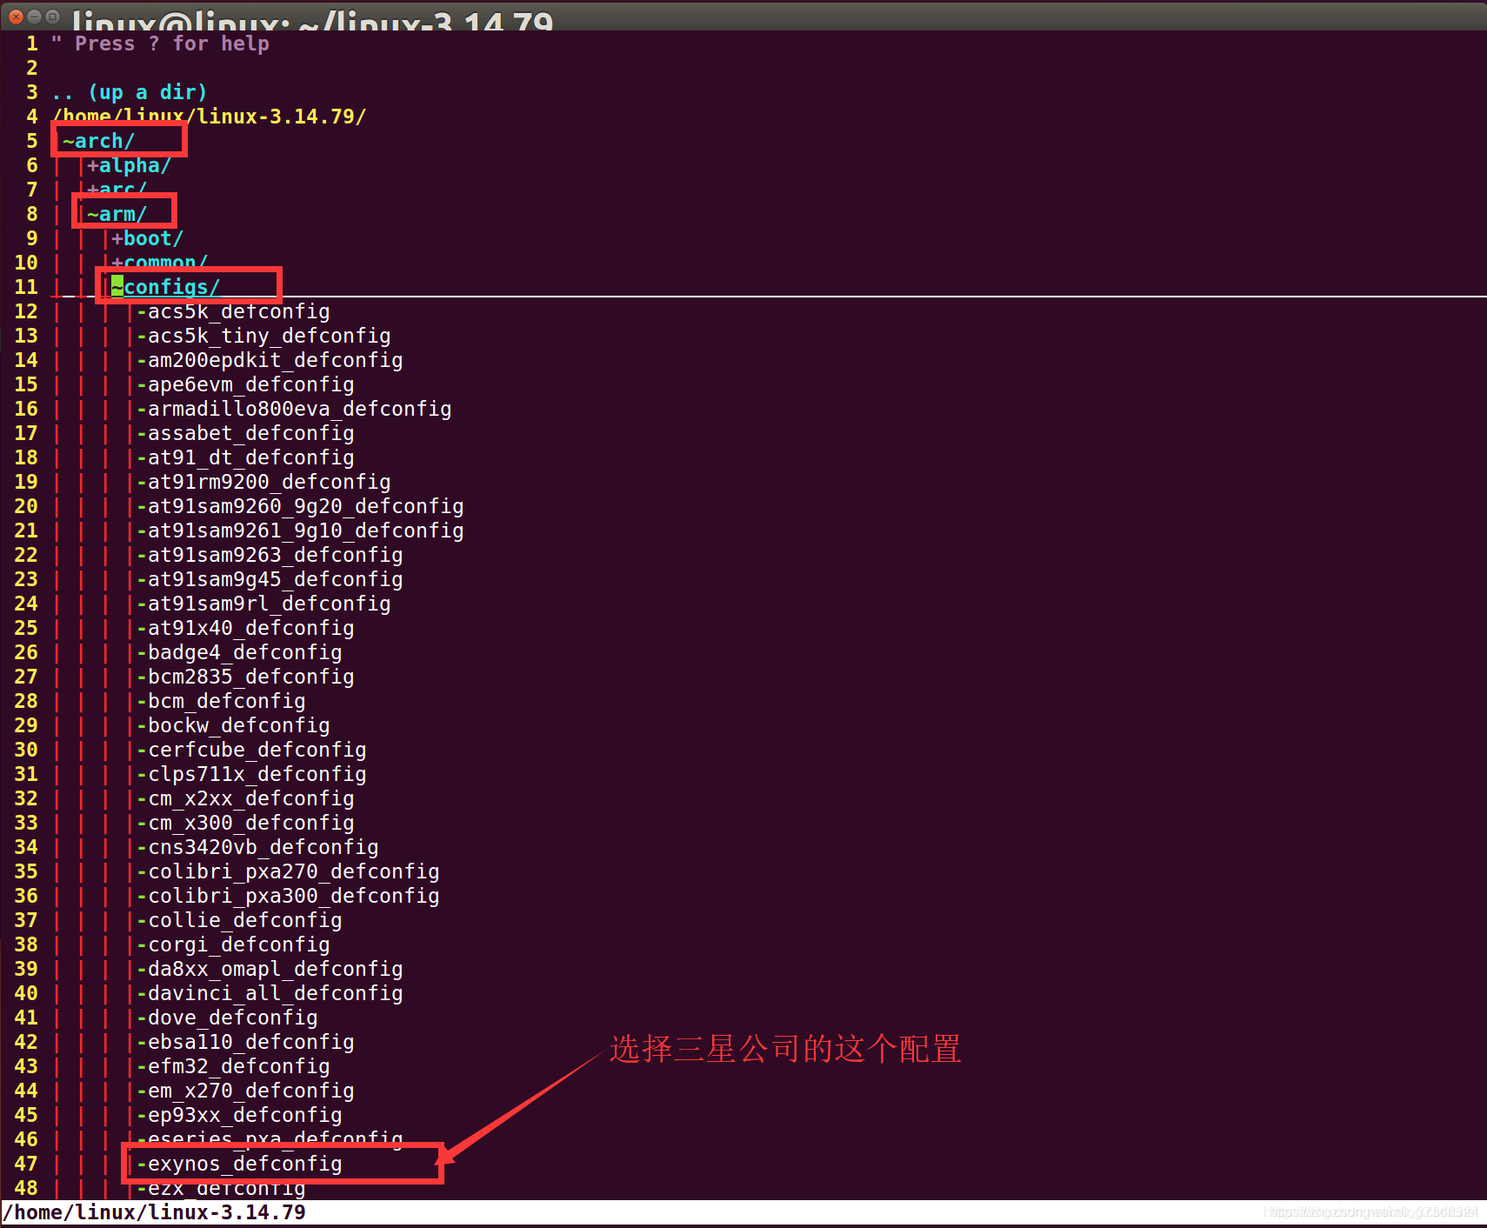Screen dimensions: 1487x1228
Task: Expand the boot/ directory
Action: click(x=147, y=238)
